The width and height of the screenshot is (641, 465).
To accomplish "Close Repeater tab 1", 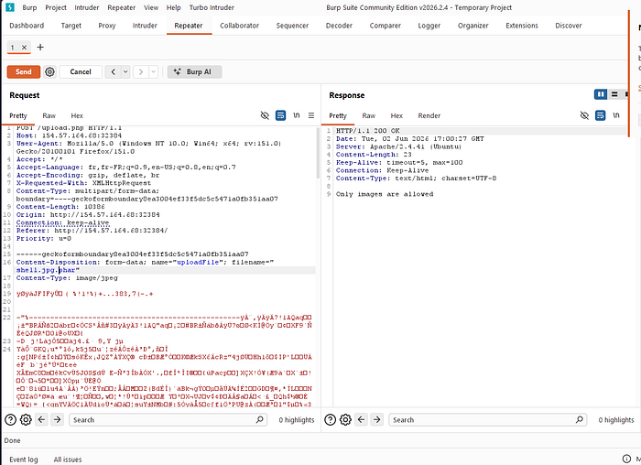I will click(24, 48).
